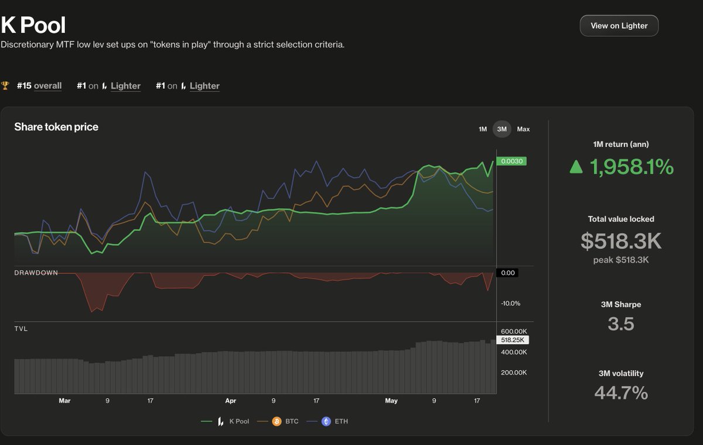The width and height of the screenshot is (703, 445).
Task: Click the Total value locked label
Action: click(621, 219)
